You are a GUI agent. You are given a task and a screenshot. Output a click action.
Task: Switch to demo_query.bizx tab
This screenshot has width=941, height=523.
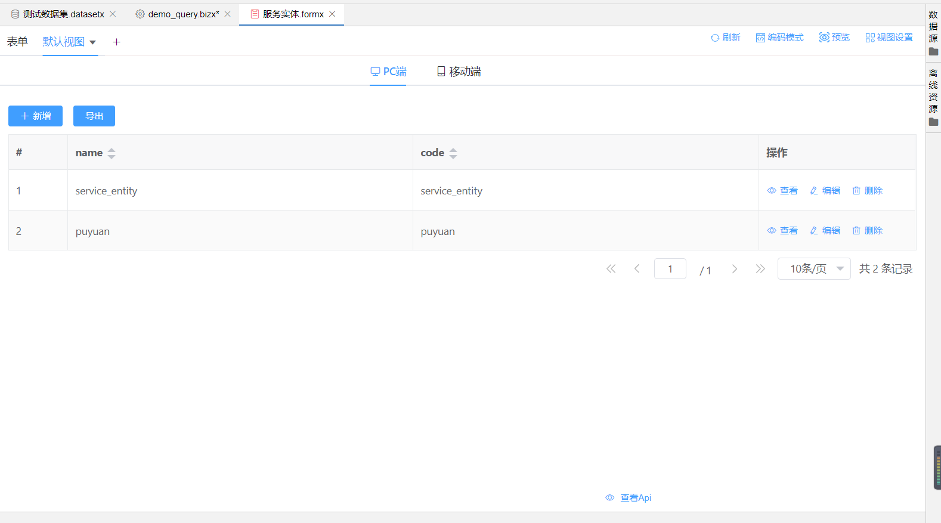coord(183,14)
